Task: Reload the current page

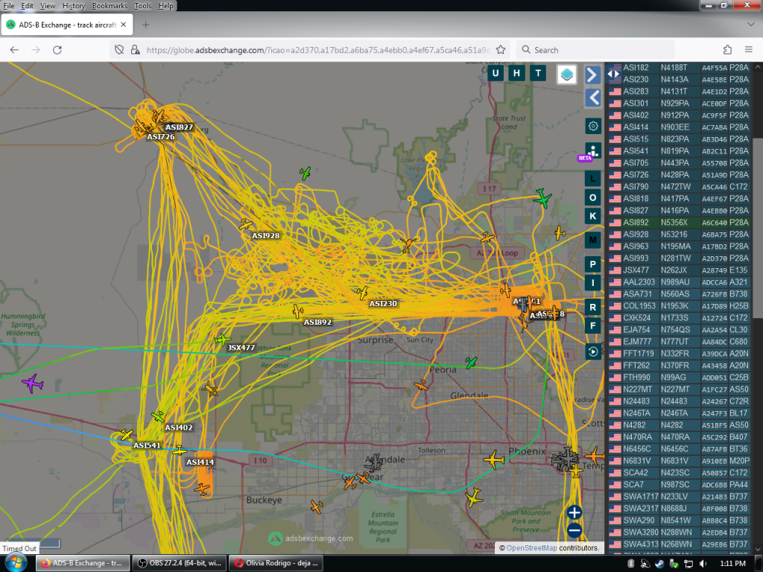Action: (x=57, y=50)
